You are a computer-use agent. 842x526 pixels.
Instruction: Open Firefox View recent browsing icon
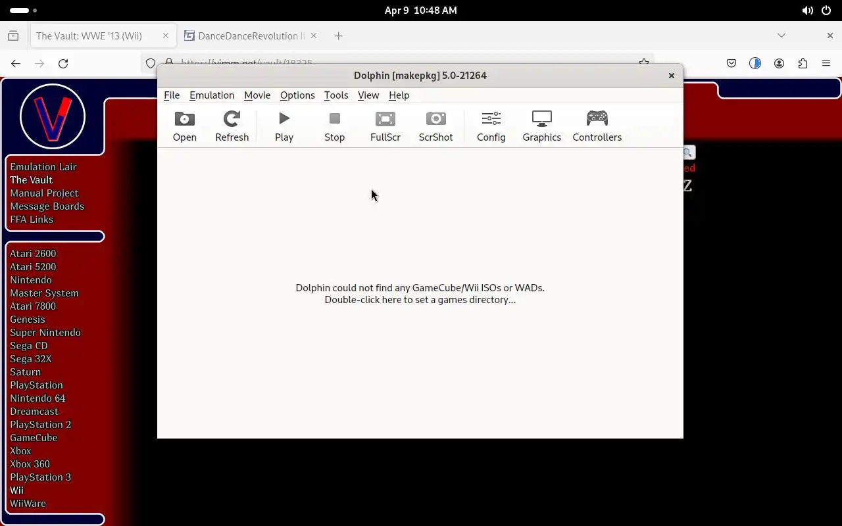13,36
